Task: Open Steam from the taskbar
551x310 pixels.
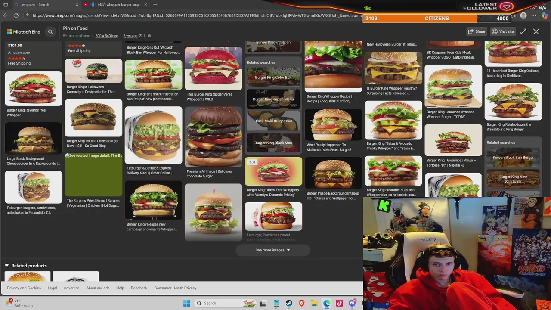Action: 288,303
